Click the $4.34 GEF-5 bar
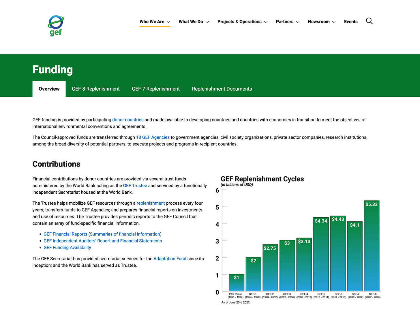 (x=321, y=254)
